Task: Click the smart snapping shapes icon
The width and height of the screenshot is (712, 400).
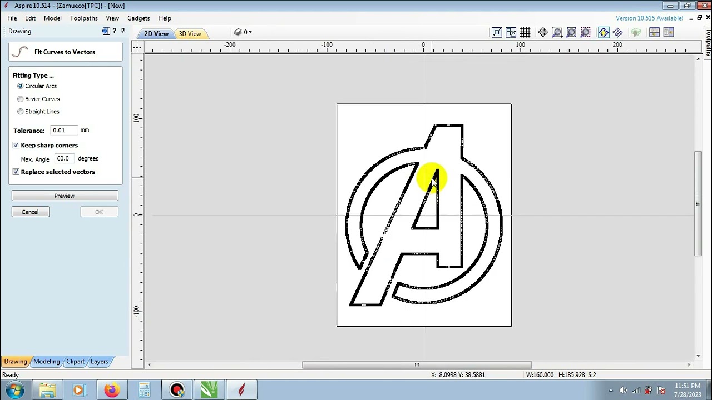Action: pos(511,32)
